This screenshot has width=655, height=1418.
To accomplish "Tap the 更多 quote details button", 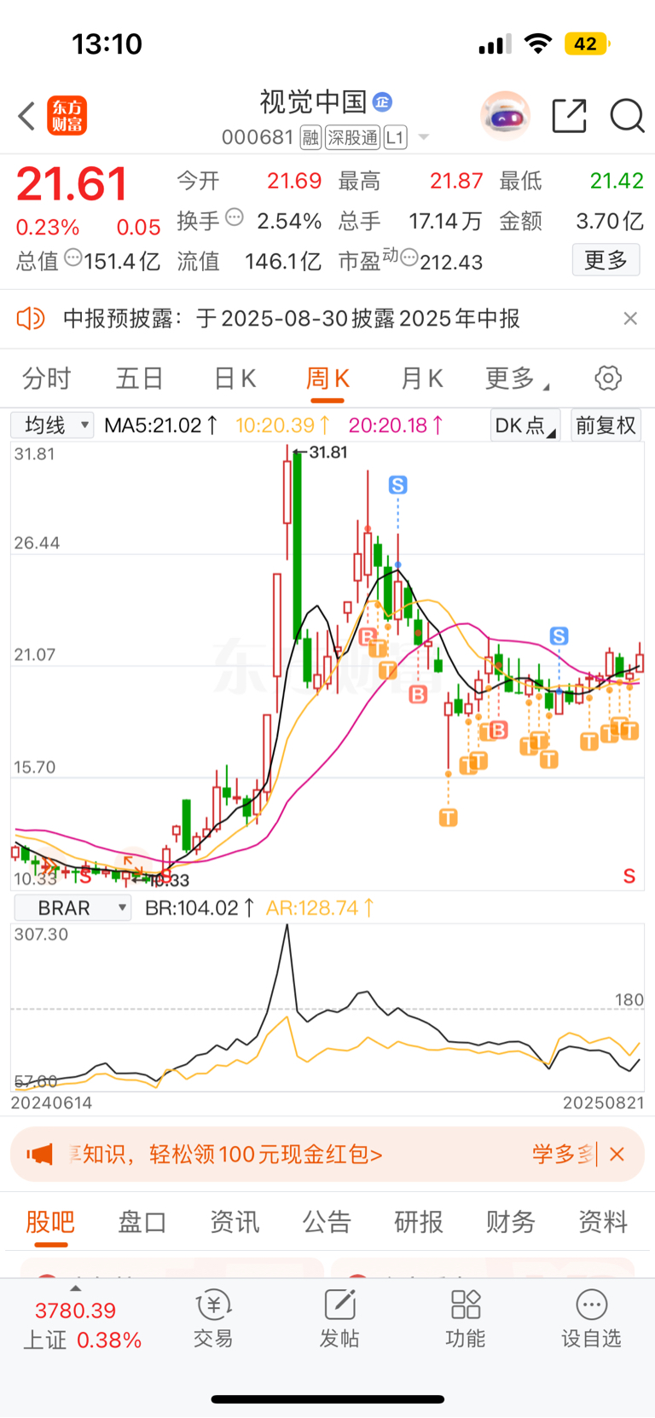I will (x=606, y=260).
